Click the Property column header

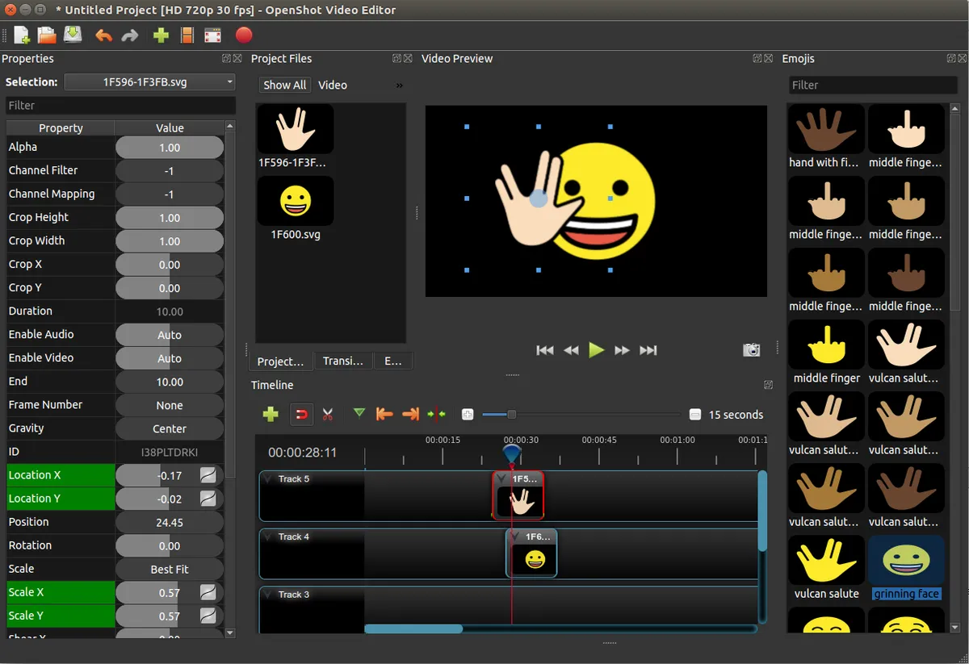pos(61,127)
